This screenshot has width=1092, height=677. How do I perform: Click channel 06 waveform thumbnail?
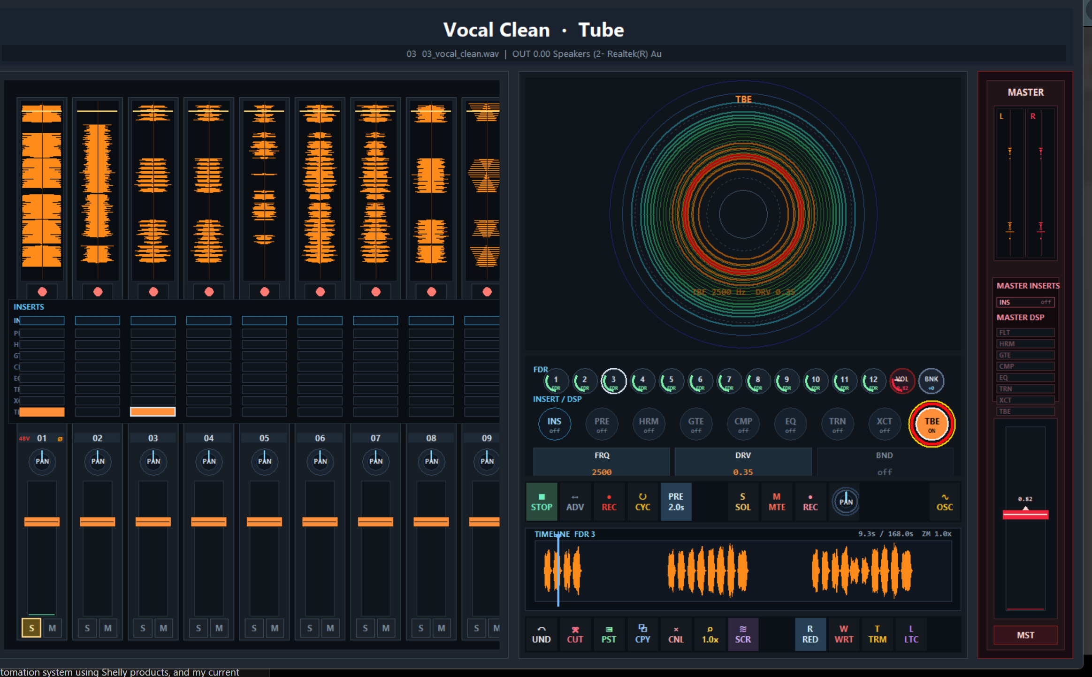tap(320, 190)
